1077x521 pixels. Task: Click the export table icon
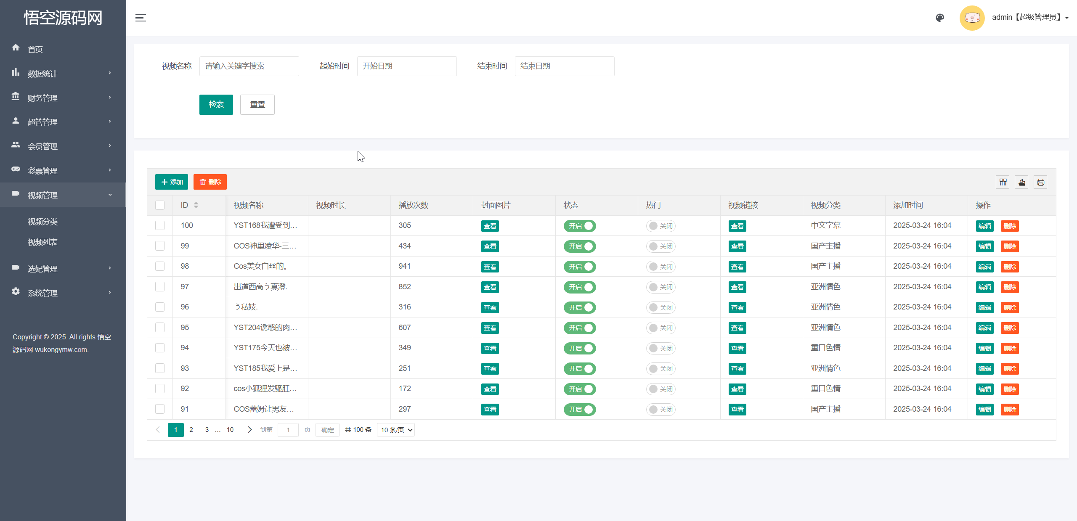coord(1021,182)
